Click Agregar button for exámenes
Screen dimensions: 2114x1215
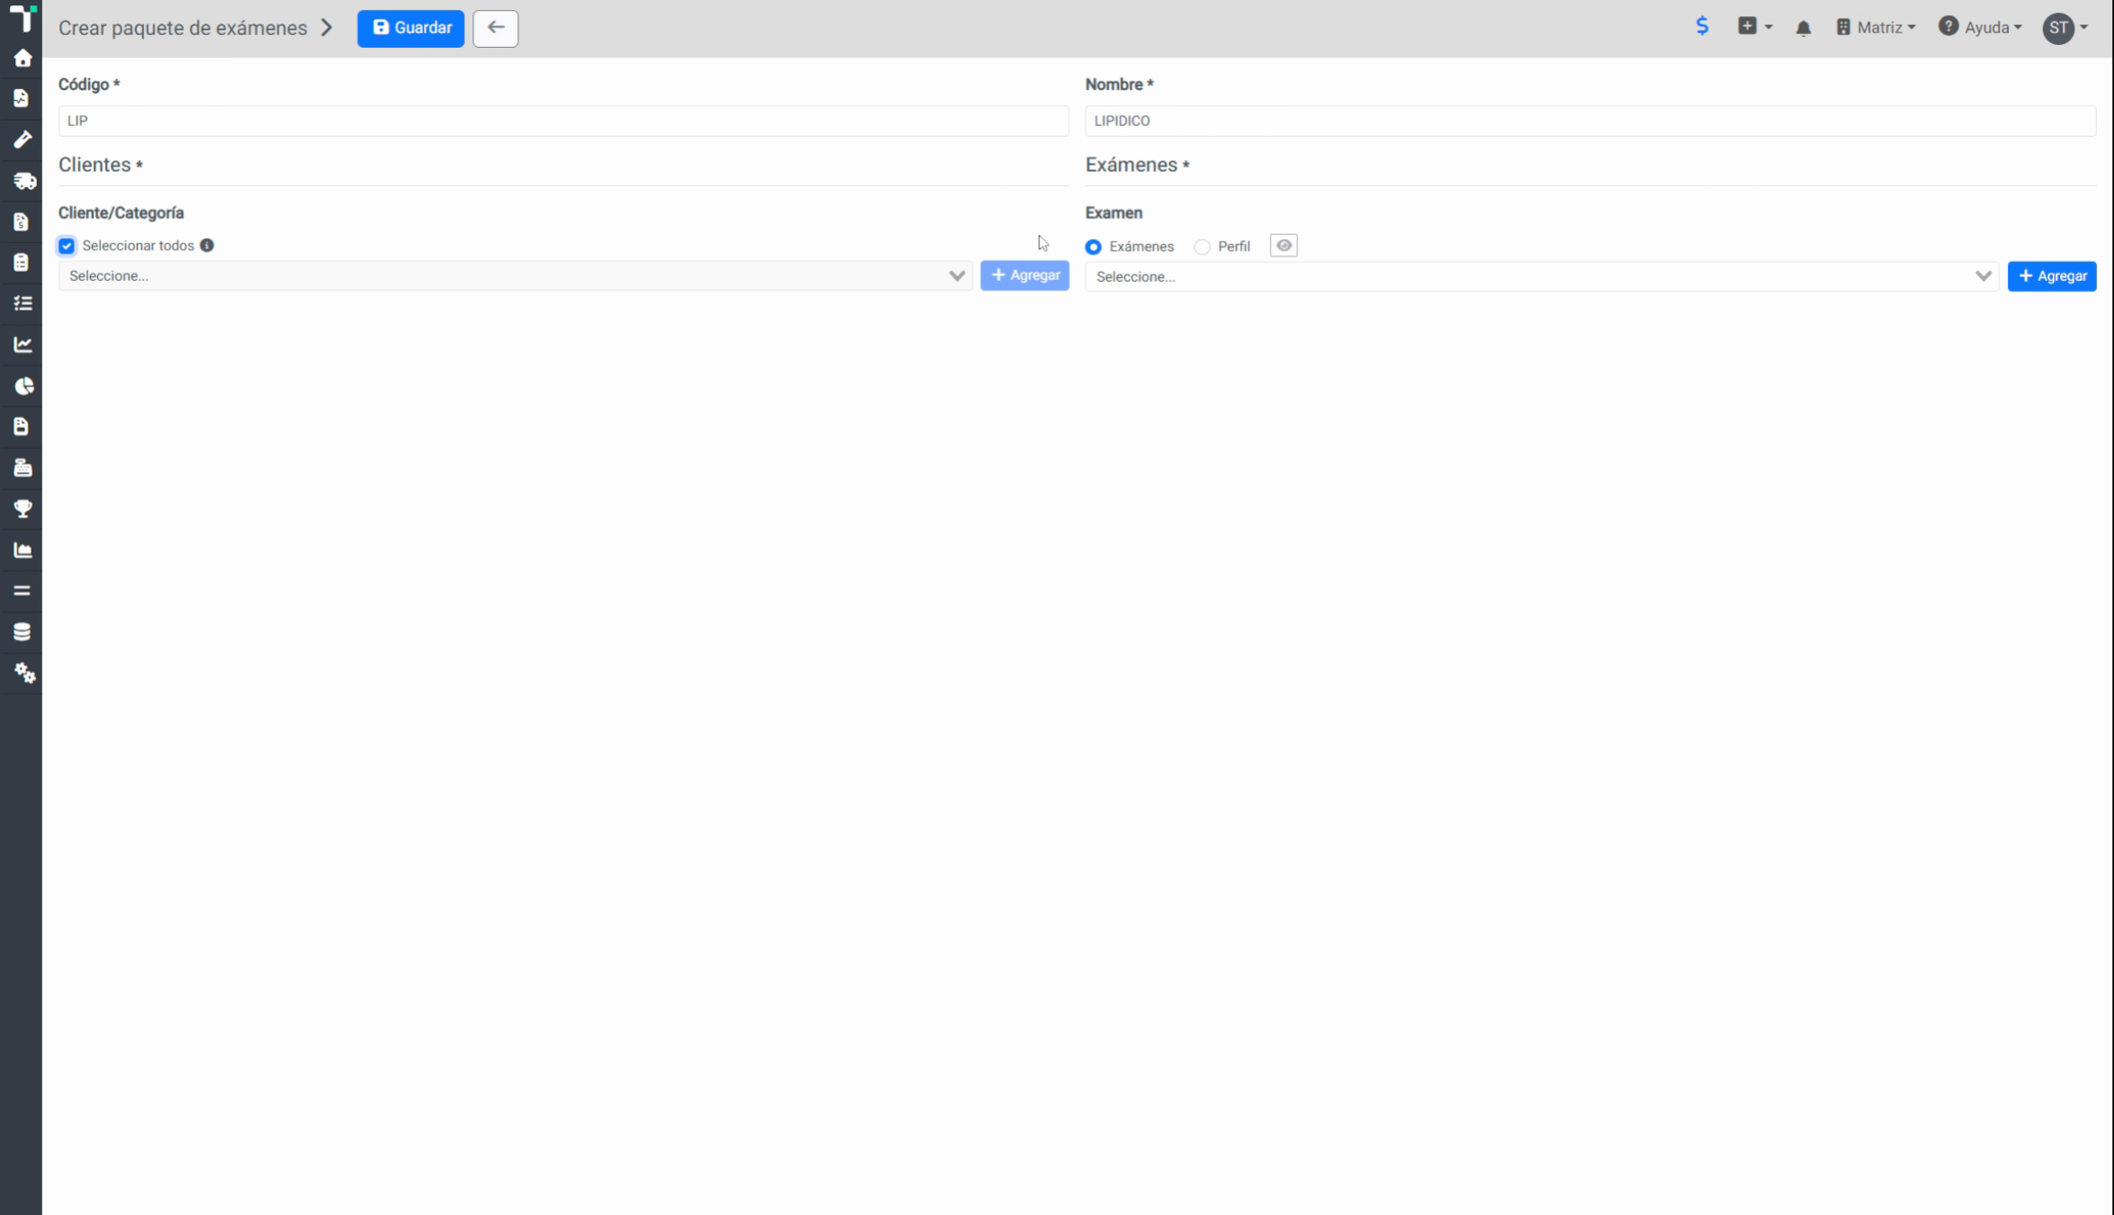click(x=2052, y=276)
